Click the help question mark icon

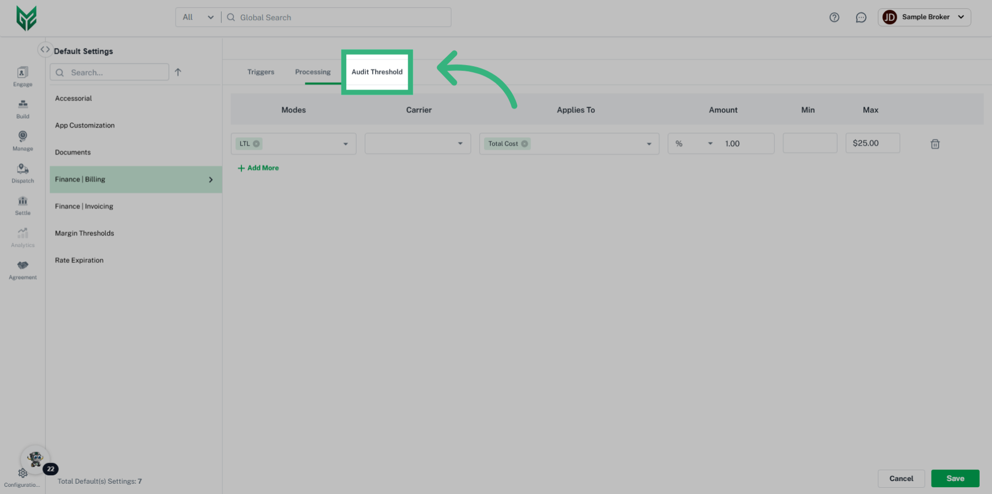pos(834,17)
